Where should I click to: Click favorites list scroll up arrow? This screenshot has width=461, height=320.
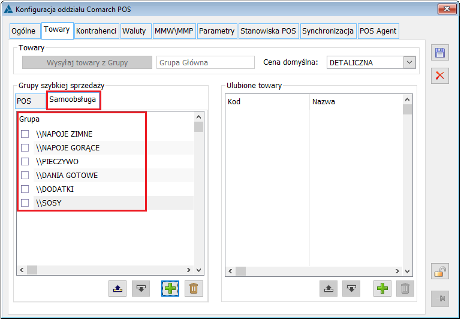tap(407, 99)
